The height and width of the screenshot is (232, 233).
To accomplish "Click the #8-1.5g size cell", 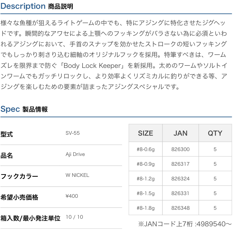I will click(x=146, y=193).
